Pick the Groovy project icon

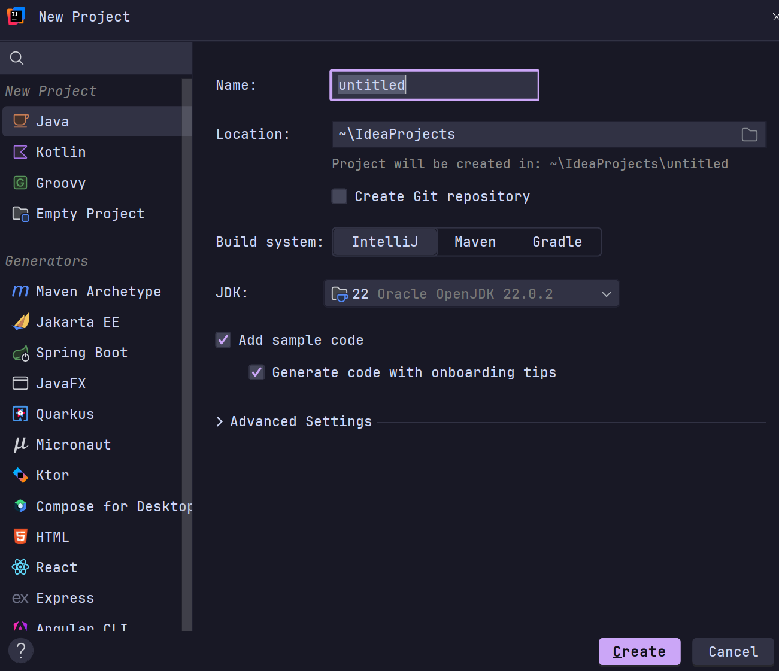point(20,183)
